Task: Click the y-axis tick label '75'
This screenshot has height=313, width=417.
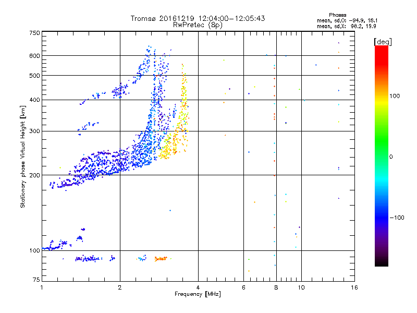Action: coord(36,280)
